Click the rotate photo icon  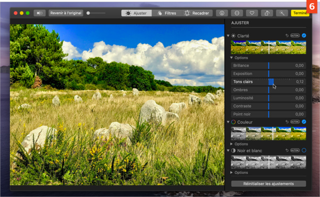[x=267, y=13]
